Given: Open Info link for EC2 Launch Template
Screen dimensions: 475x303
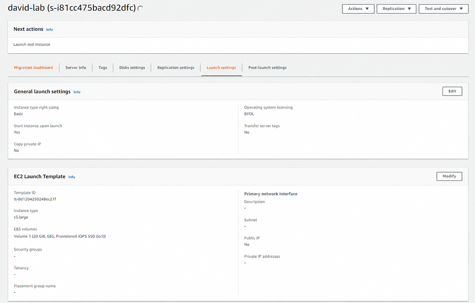Looking at the screenshot, I should 72,177.
